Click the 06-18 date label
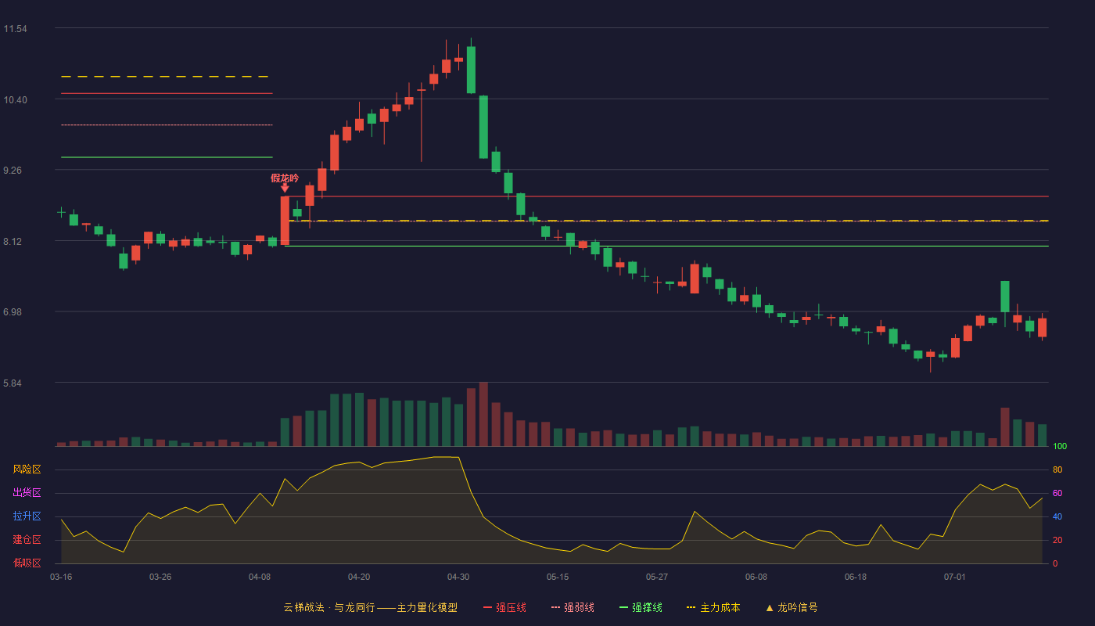Viewport: 1095px width, 626px height. tap(856, 577)
